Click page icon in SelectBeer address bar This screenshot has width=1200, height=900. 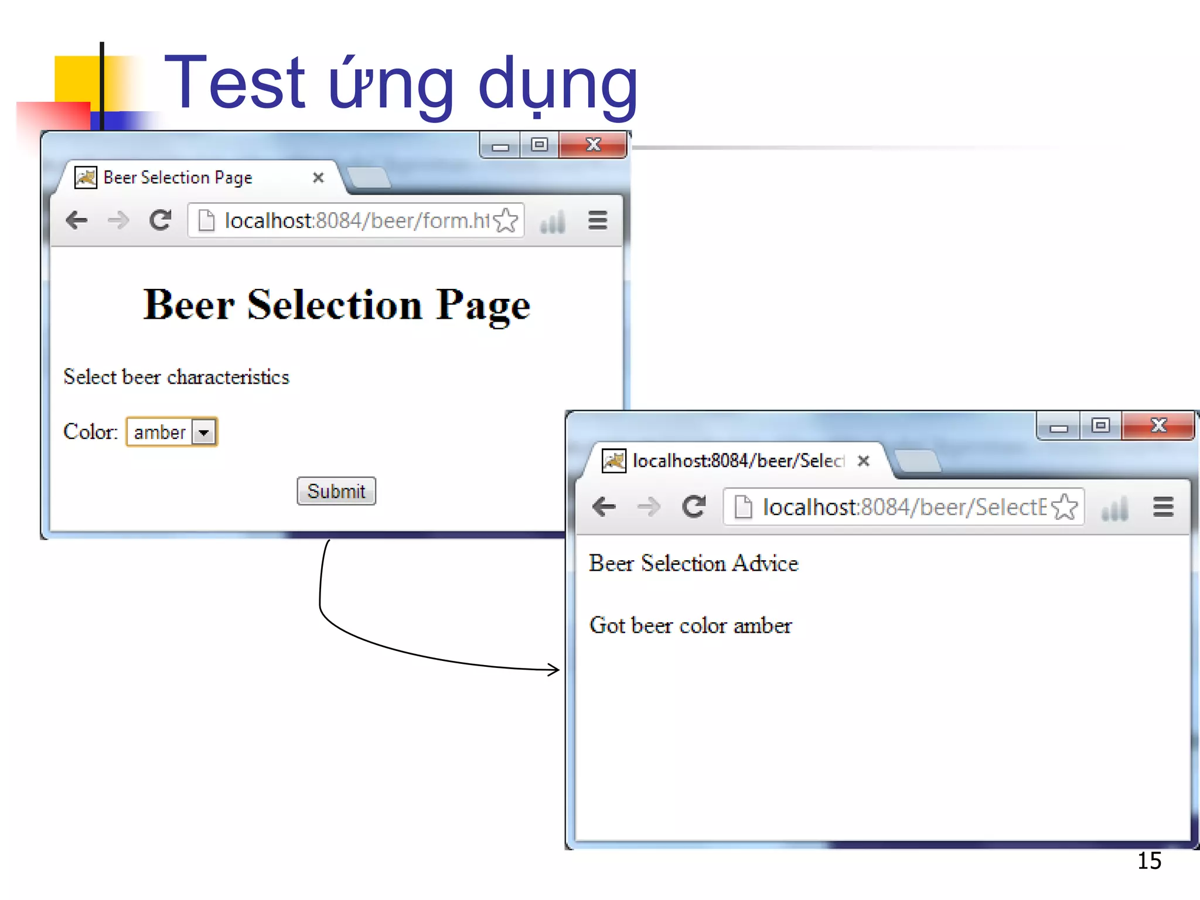click(743, 507)
